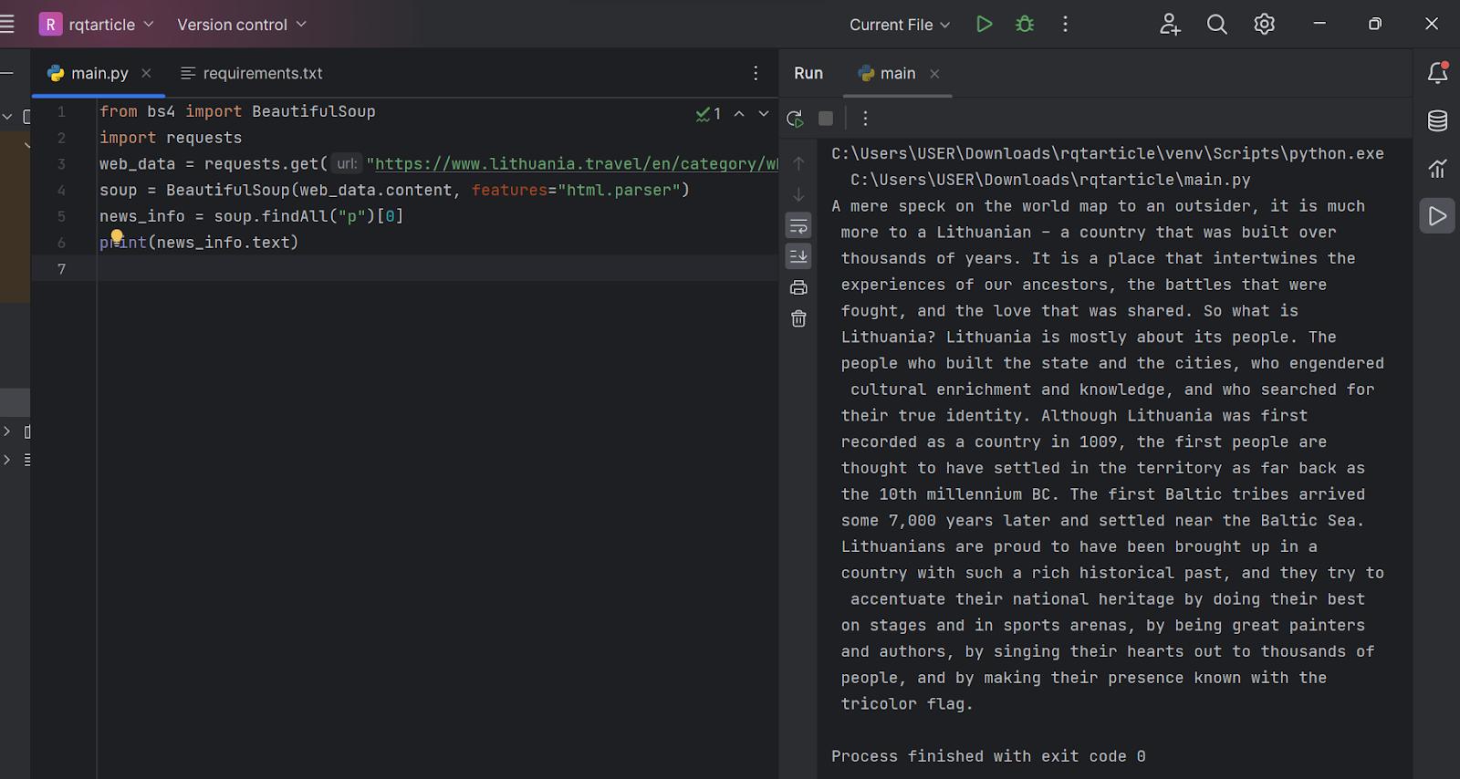Start debugging with the bug icon
Image resolution: width=1460 pixels, height=779 pixels.
point(1025,25)
